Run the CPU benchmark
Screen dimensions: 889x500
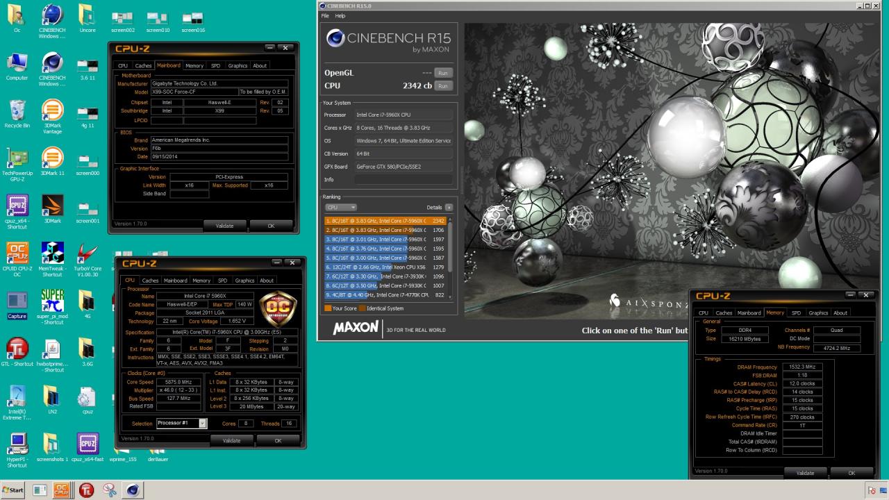pyautogui.click(x=442, y=85)
